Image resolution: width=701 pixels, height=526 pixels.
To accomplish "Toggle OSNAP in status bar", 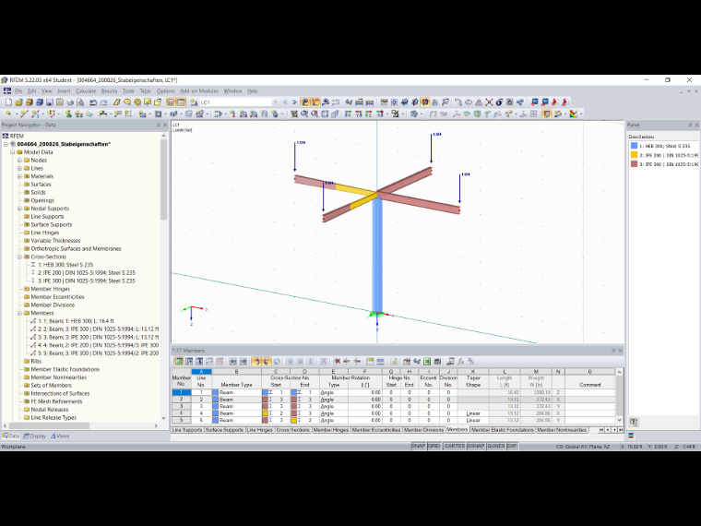I will point(476,447).
